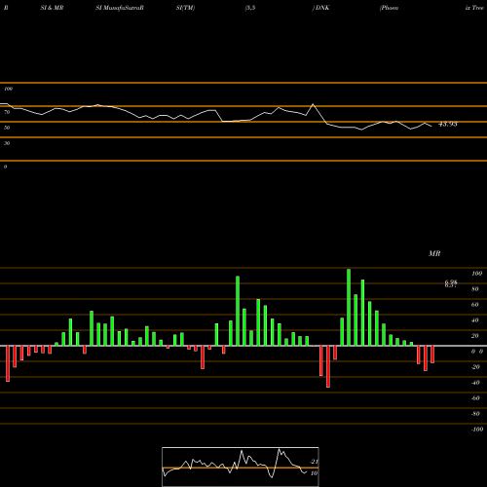Click the 100 label on the RSI axis
The height and width of the screenshot is (487, 487).
tap(8, 89)
